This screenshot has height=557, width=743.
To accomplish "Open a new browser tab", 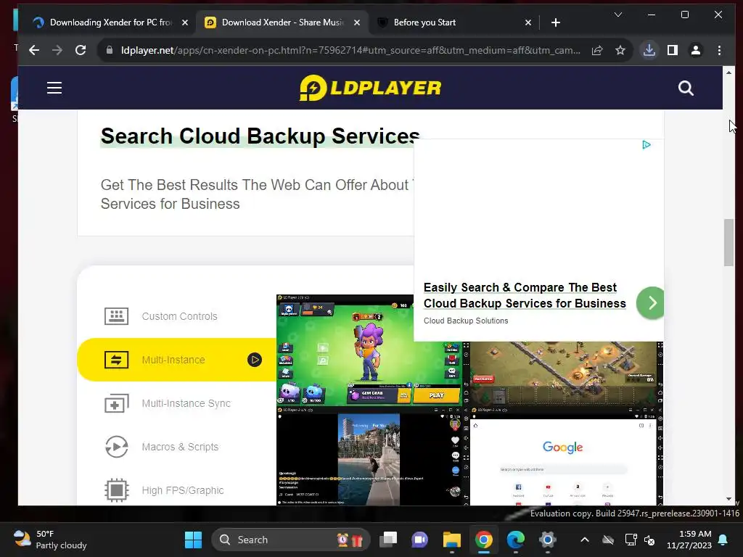I will [x=556, y=22].
